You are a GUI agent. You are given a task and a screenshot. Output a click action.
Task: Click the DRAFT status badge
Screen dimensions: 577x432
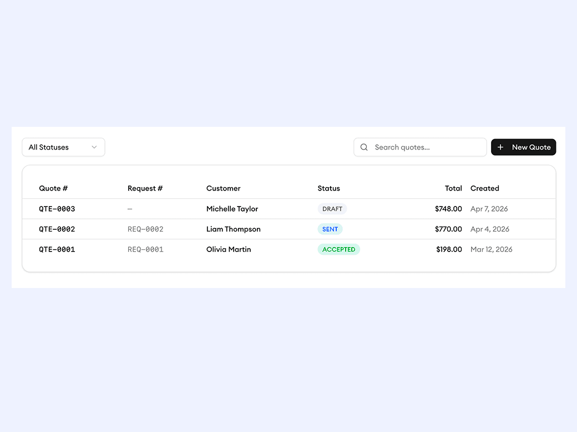pos(332,209)
